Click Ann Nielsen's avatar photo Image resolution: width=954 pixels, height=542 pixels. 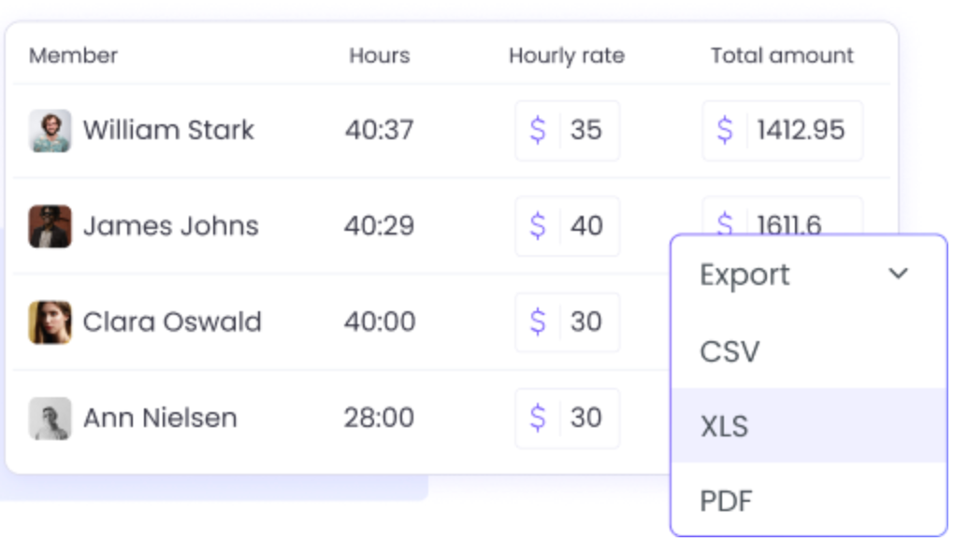50,418
